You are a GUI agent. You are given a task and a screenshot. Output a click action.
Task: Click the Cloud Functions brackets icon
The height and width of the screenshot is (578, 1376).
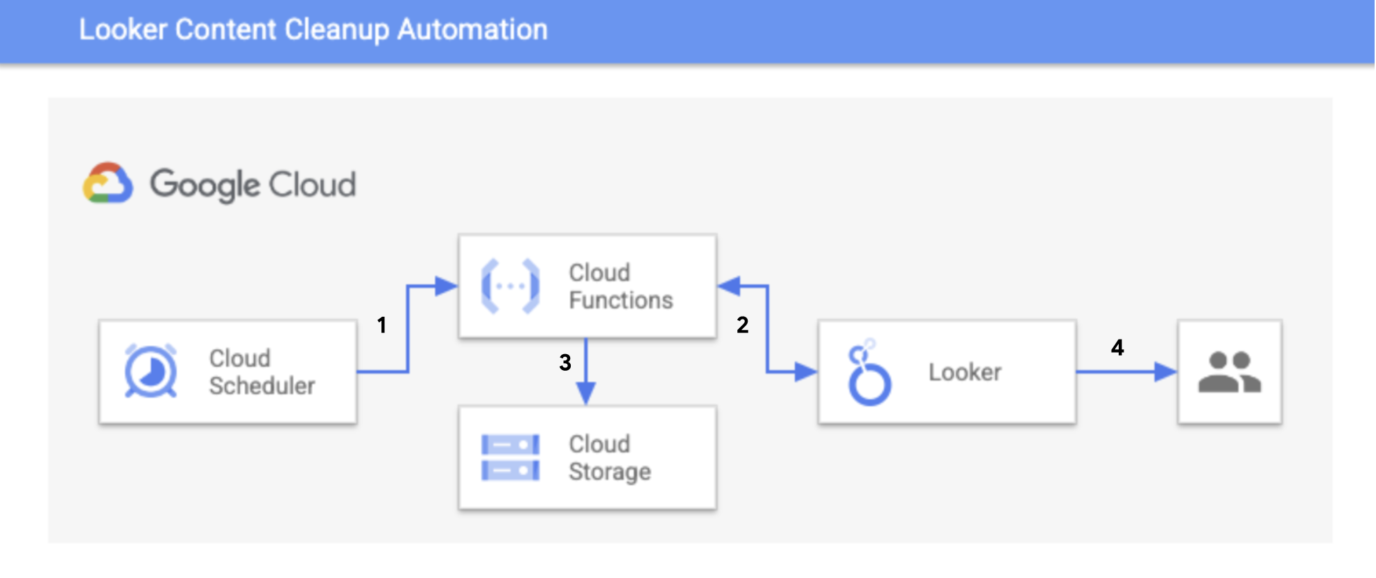click(x=510, y=286)
